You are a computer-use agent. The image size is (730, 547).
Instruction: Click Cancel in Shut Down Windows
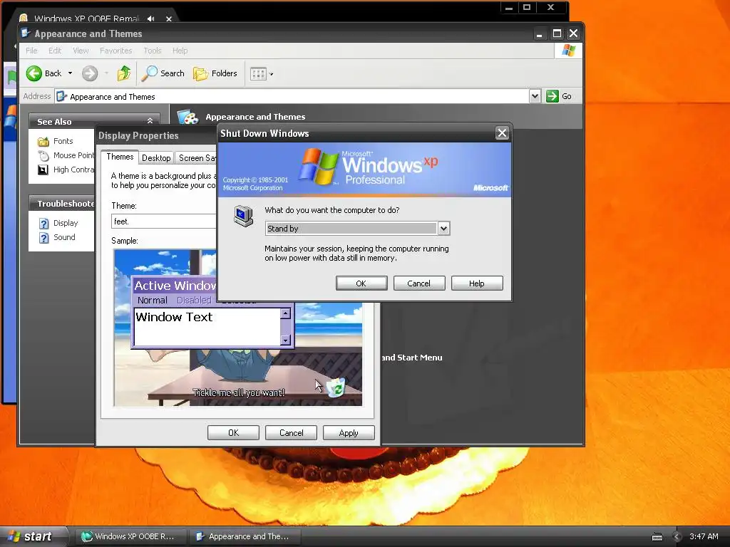pos(419,283)
